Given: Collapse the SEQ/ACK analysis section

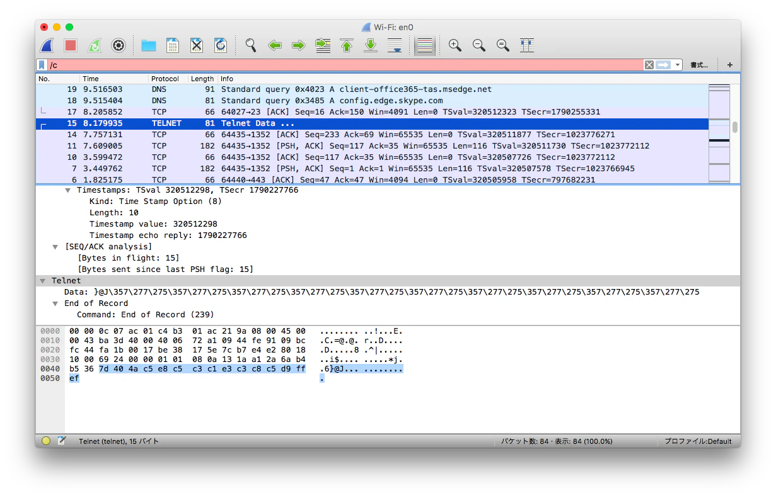Looking at the screenshot, I should [55, 247].
